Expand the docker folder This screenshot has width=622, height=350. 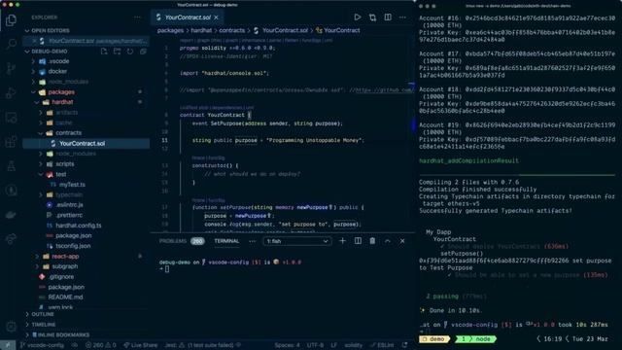point(57,71)
